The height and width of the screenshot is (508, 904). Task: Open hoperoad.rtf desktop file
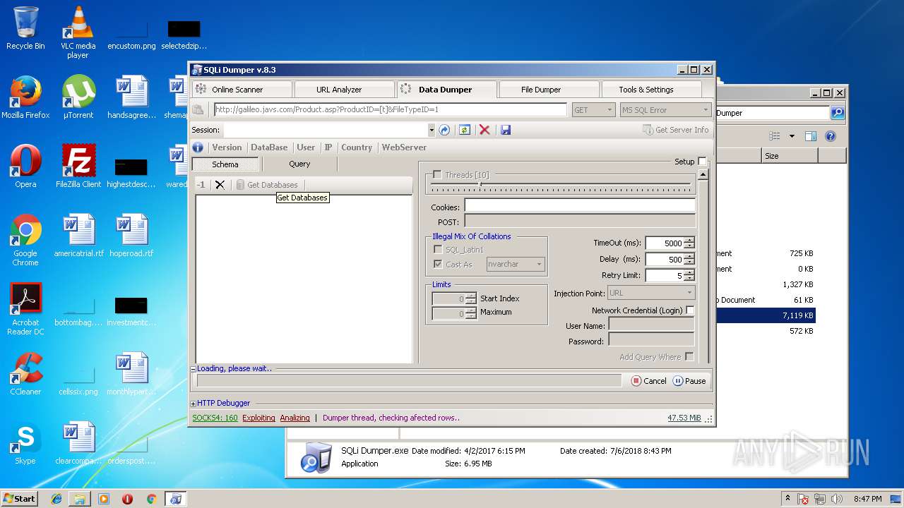pos(131,236)
